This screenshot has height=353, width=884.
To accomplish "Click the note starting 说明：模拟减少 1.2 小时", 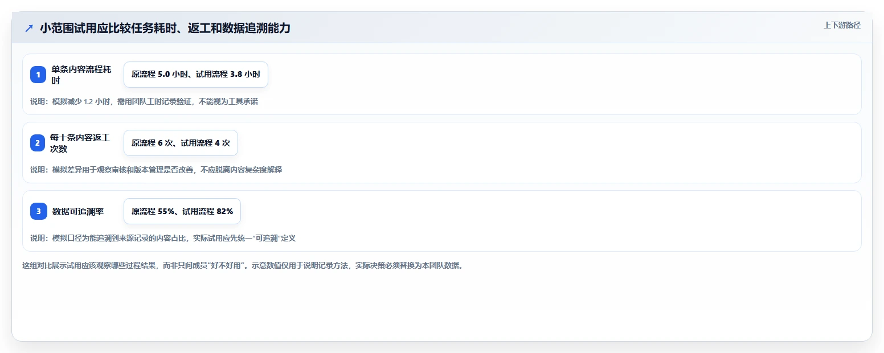I will point(144,102).
